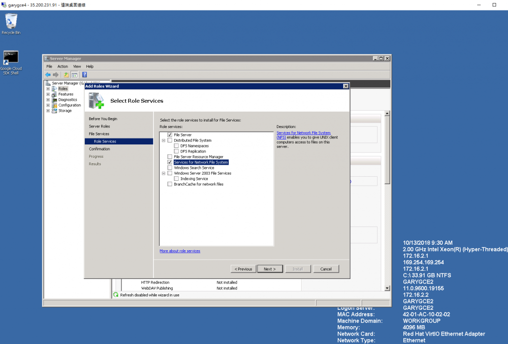Screen dimensions: 508x344
Task: Click the Previous button
Action: (243, 269)
